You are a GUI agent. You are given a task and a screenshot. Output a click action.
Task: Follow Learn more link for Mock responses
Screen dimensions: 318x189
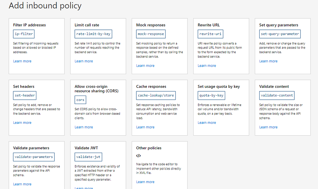145,65
